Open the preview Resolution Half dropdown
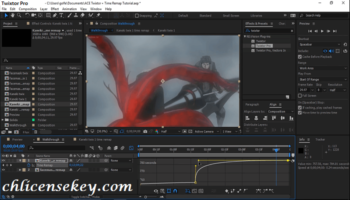Screen dimensions: 350x200 point(337,90)
